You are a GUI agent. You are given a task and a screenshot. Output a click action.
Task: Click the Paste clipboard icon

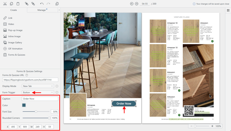click(18, 4)
